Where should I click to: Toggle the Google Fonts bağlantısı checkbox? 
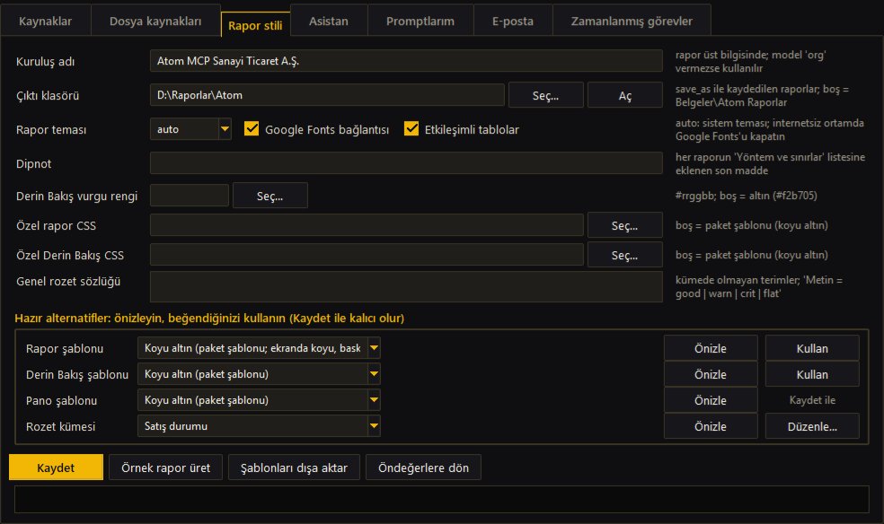pyautogui.click(x=252, y=129)
